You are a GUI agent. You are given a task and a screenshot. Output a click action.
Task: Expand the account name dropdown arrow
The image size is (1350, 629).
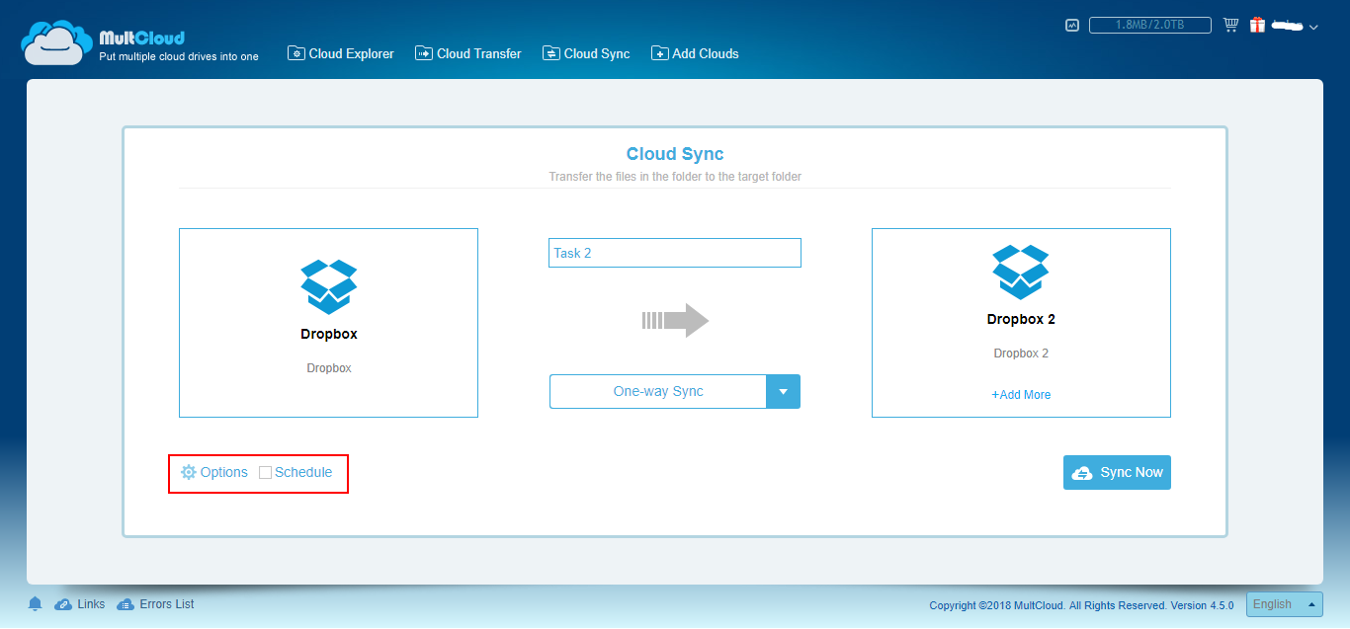(x=1313, y=28)
